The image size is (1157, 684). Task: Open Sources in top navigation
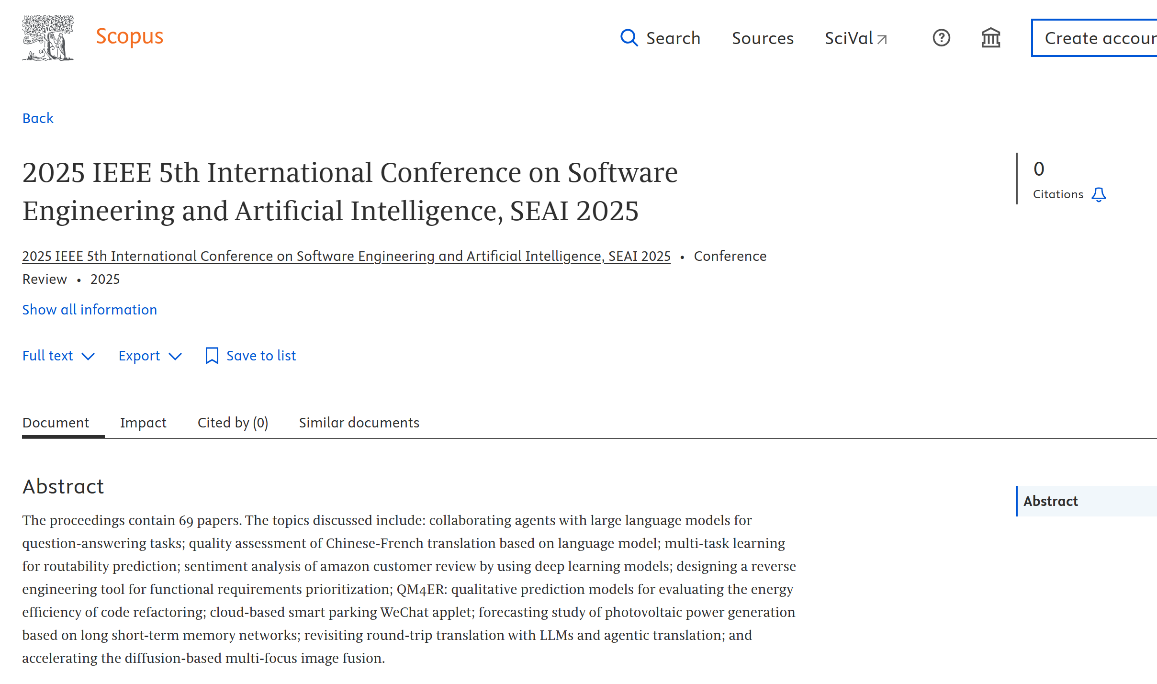(763, 38)
